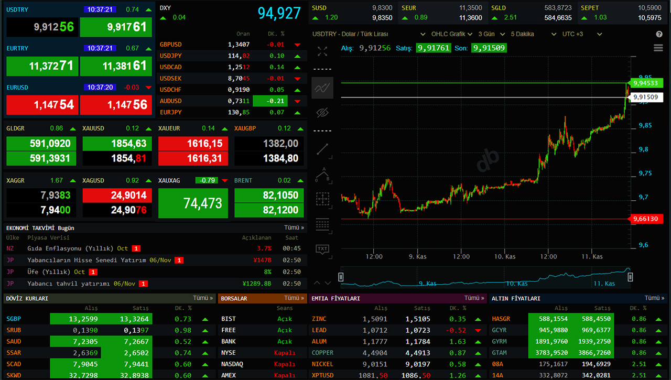Select the ABC pattern drawing tool

(x=322, y=175)
